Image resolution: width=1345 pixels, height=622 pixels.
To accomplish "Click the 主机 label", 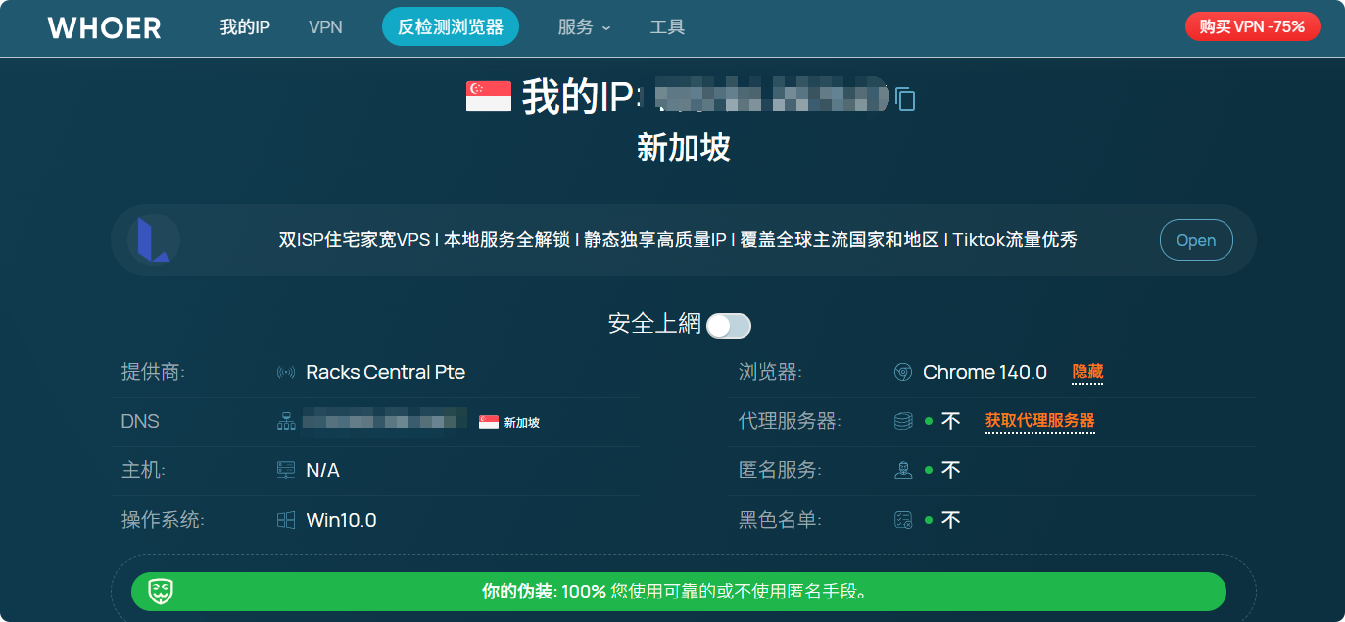I will pos(143,471).
